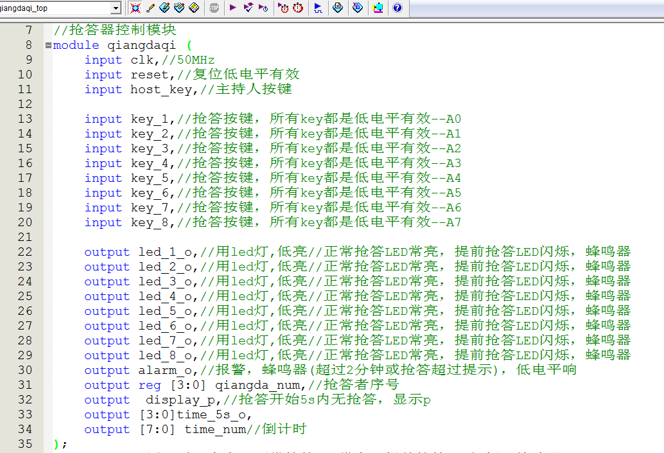Click the alarm_o output declaration

[x=168, y=370]
